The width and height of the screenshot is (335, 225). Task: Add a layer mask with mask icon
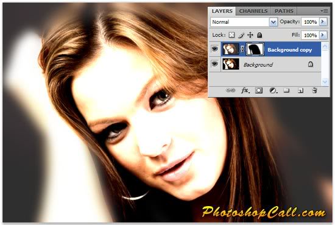coord(259,90)
